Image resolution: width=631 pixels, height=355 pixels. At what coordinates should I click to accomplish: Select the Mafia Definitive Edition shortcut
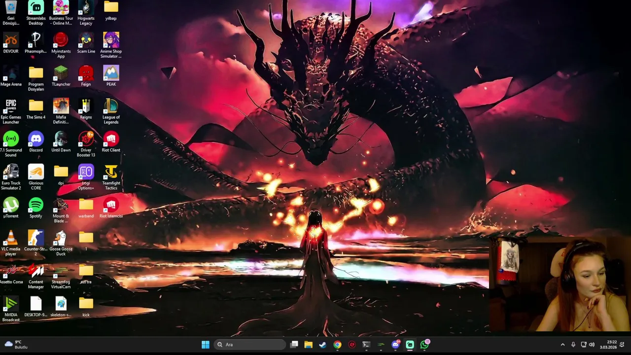click(61, 112)
